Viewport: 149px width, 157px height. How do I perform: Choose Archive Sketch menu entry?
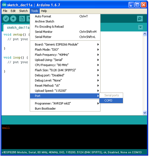(65, 21)
